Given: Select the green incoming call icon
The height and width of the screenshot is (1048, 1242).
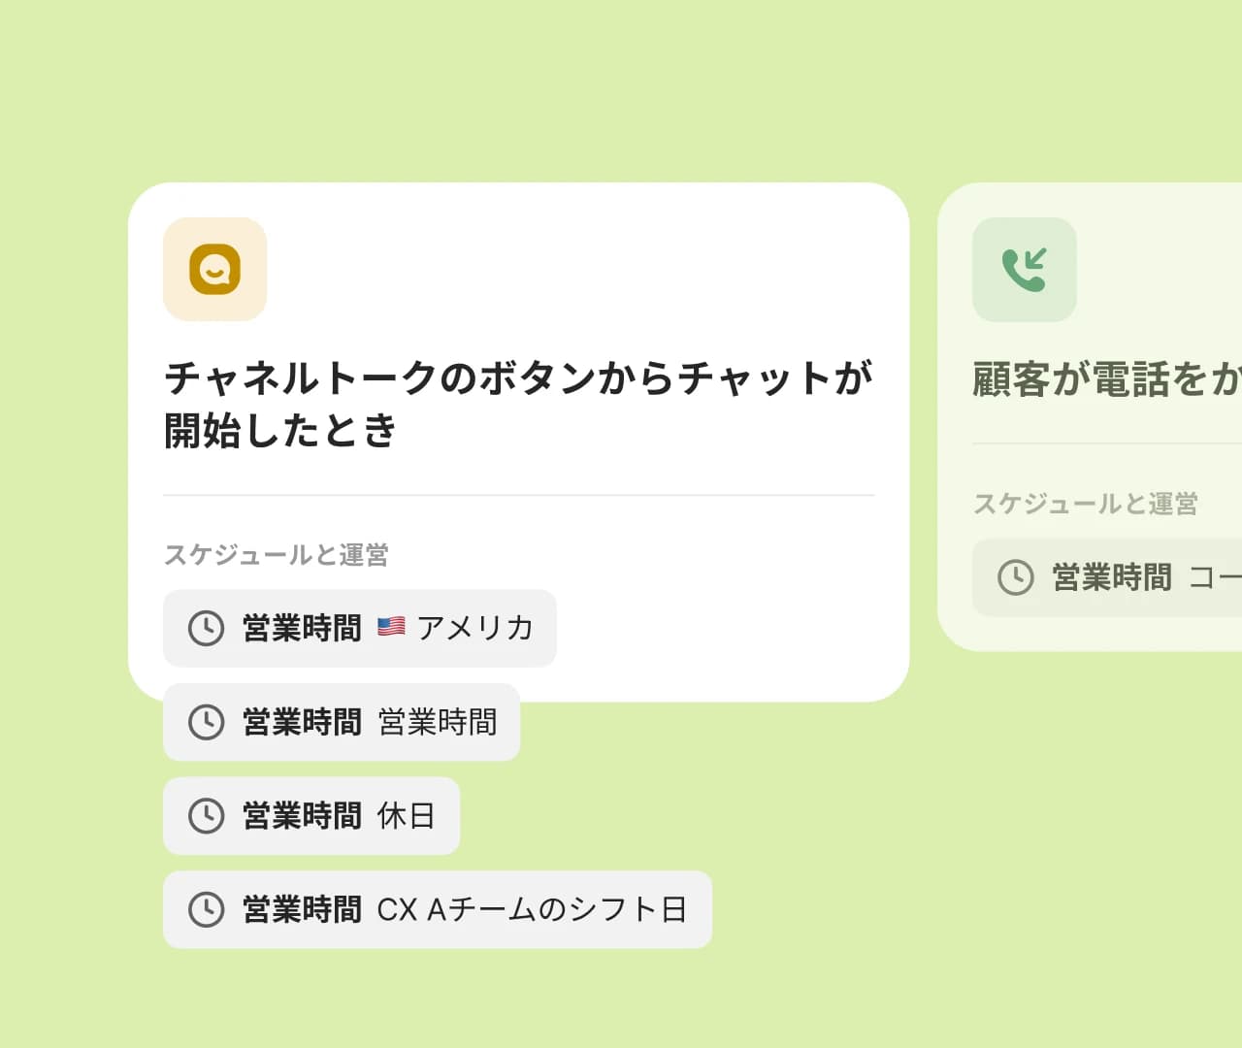Looking at the screenshot, I should (x=1025, y=270).
